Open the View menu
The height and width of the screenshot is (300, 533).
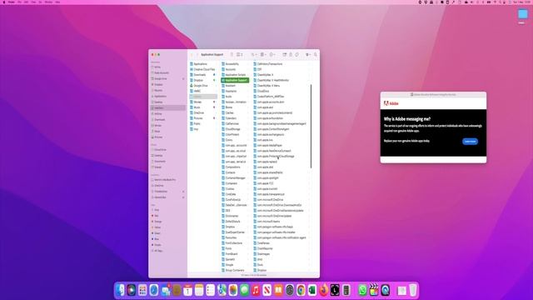(33, 2)
